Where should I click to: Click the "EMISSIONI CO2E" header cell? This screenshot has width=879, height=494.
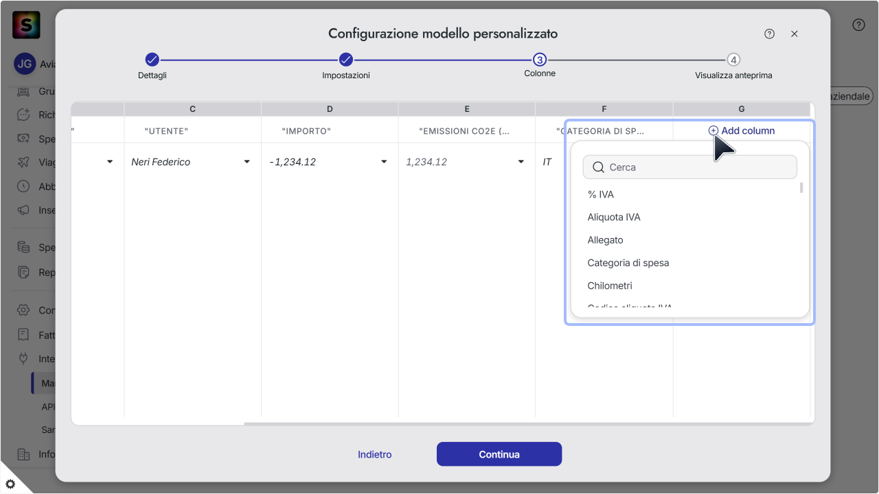click(467, 130)
